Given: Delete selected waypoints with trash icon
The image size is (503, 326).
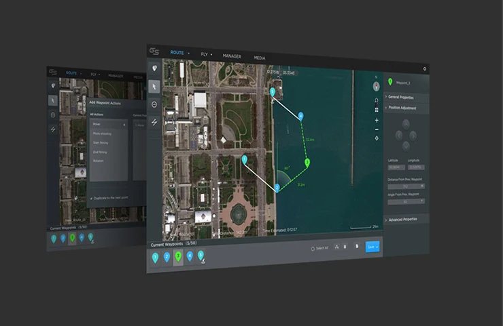Looking at the screenshot, I should [x=345, y=247].
